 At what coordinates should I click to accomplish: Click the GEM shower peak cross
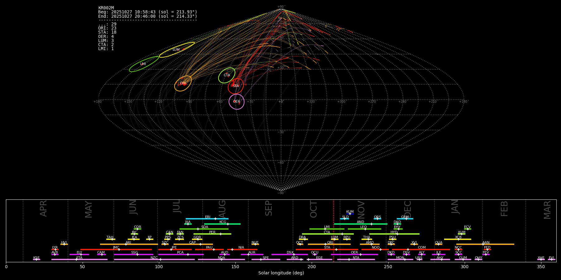click(406, 219)
